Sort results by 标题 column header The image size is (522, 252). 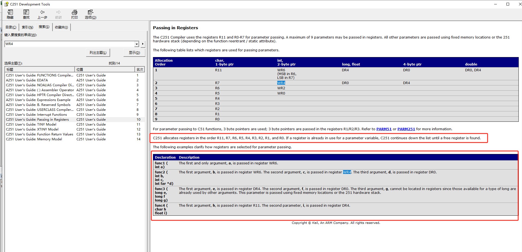point(40,69)
